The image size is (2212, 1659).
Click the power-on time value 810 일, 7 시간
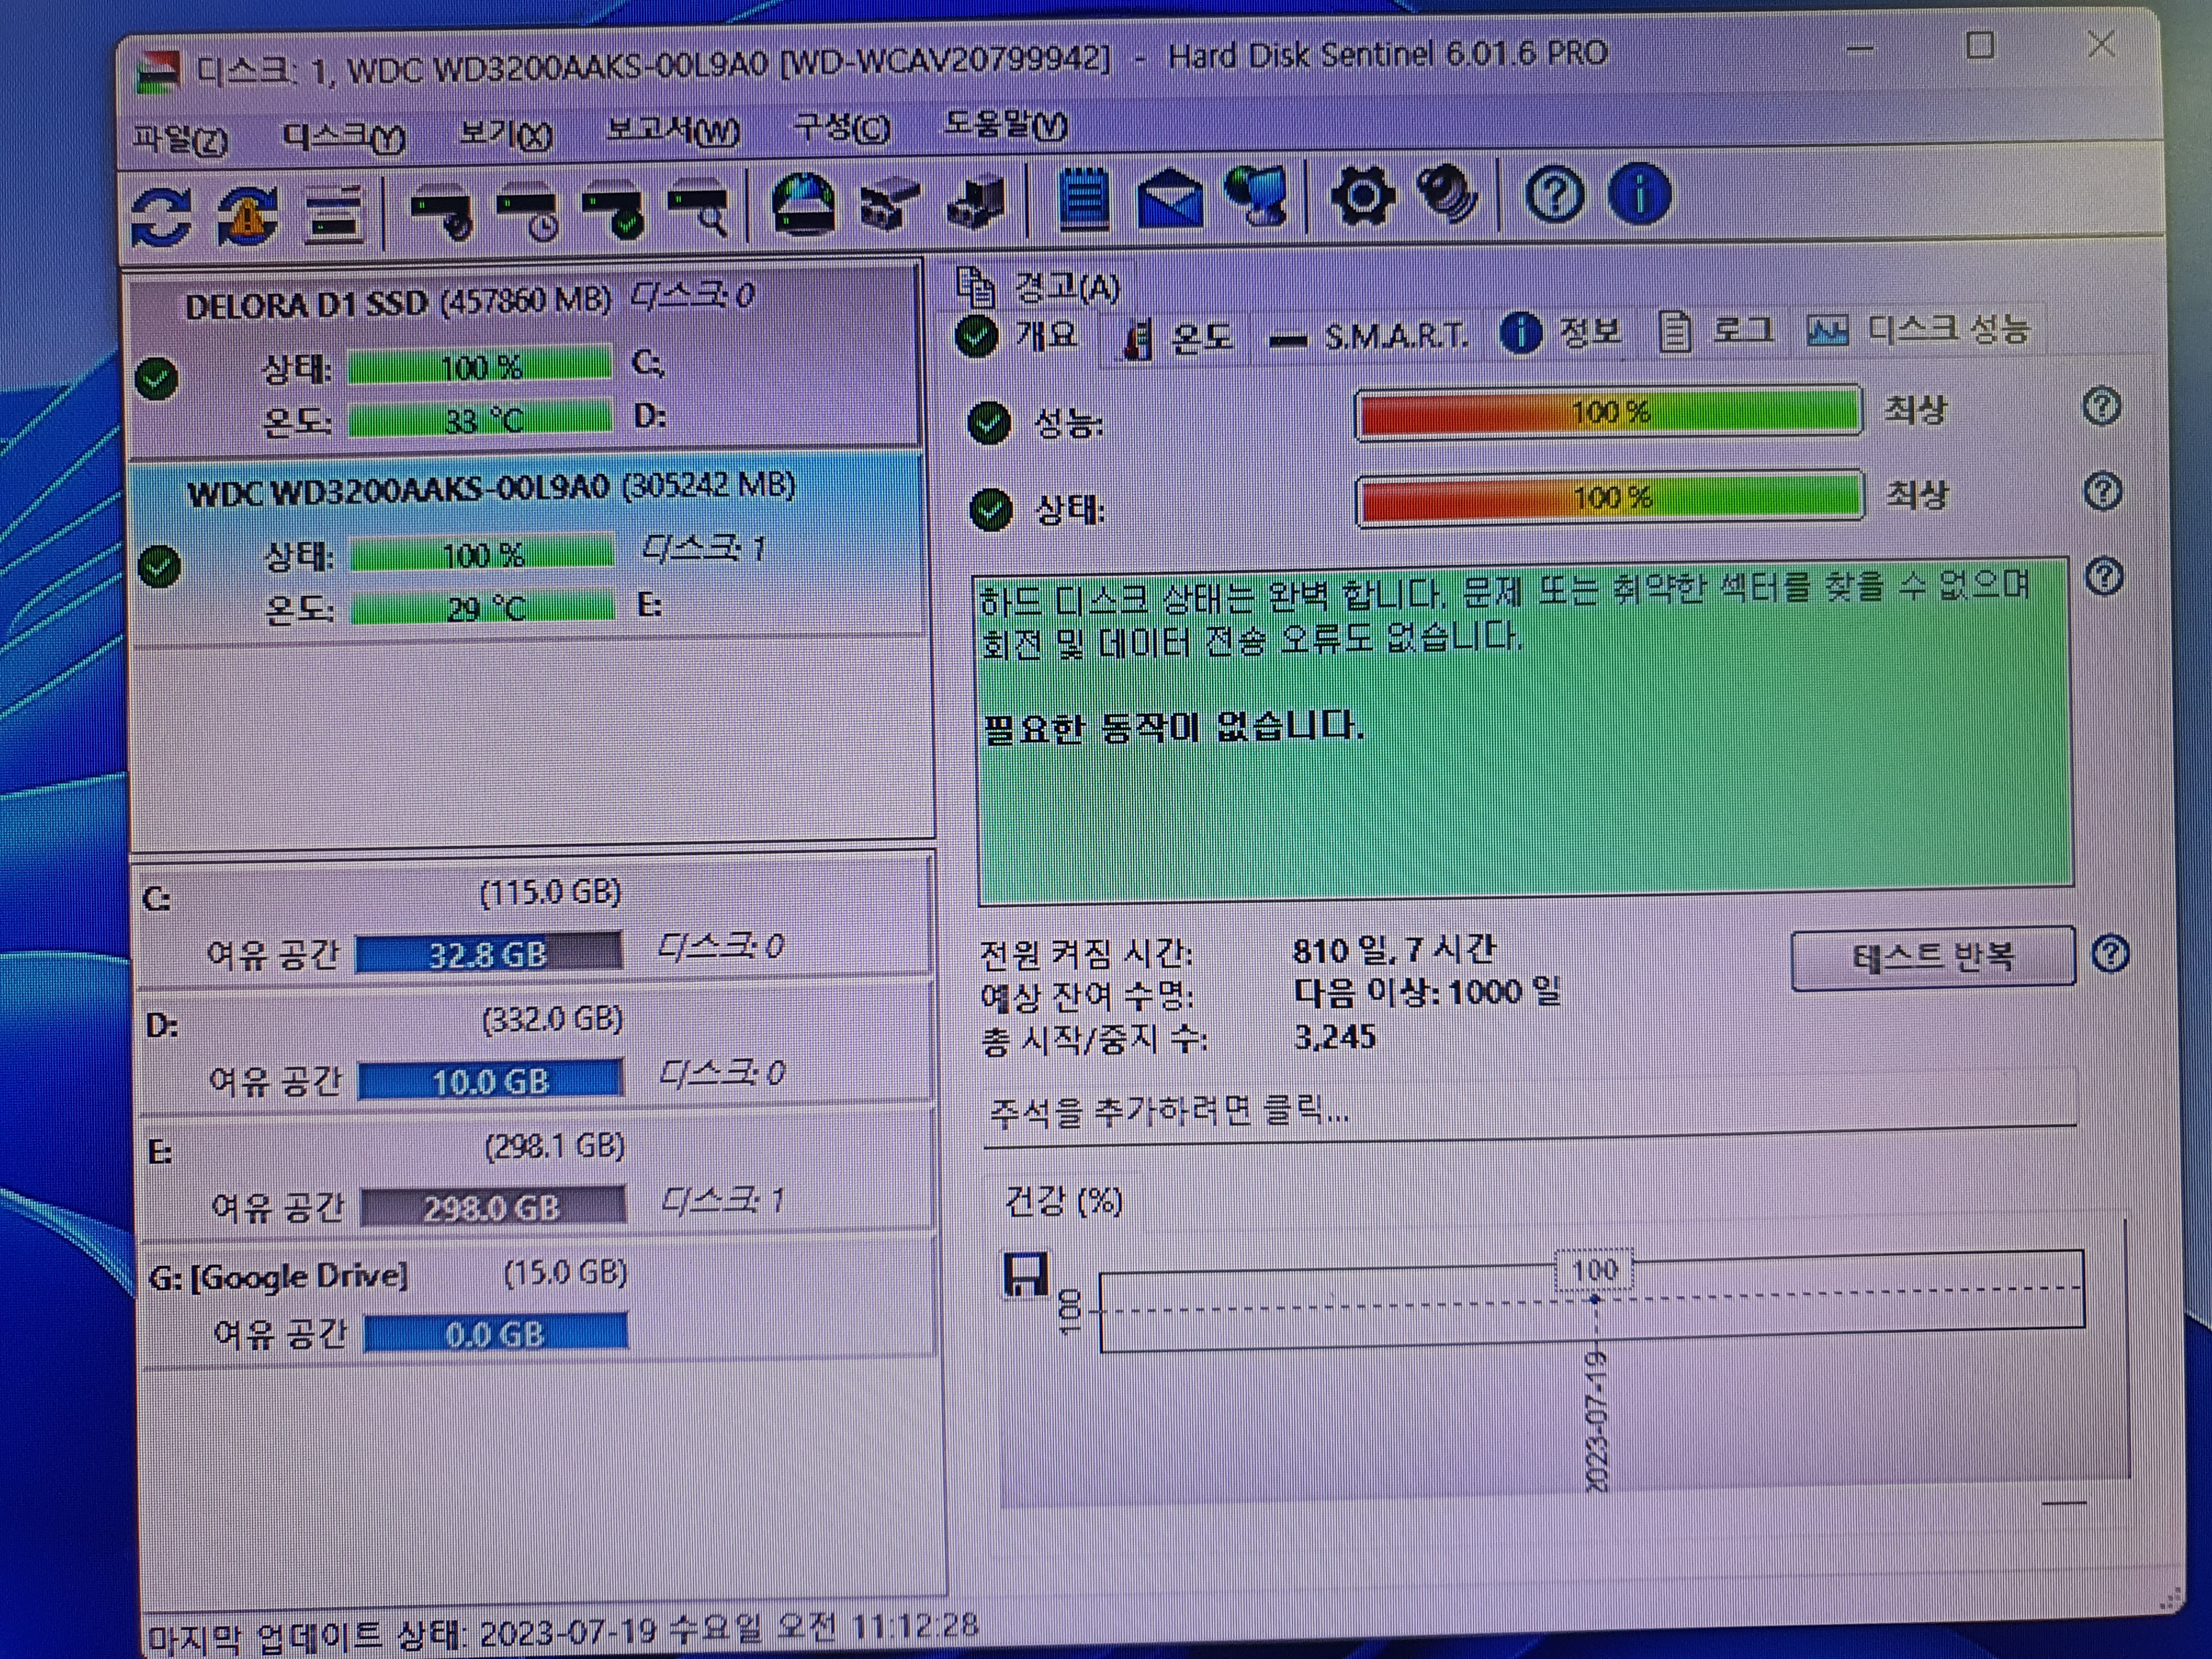click(1394, 948)
